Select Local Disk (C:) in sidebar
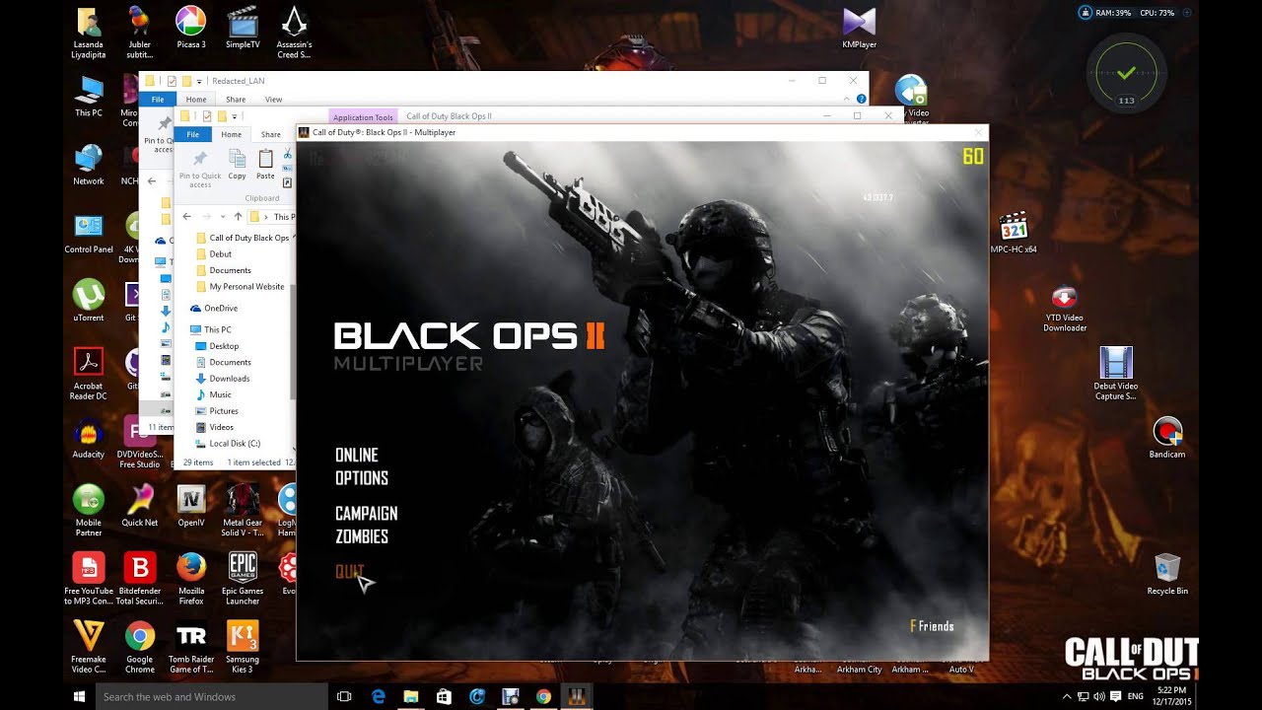 pyautogui.click(x=228, y=444)
